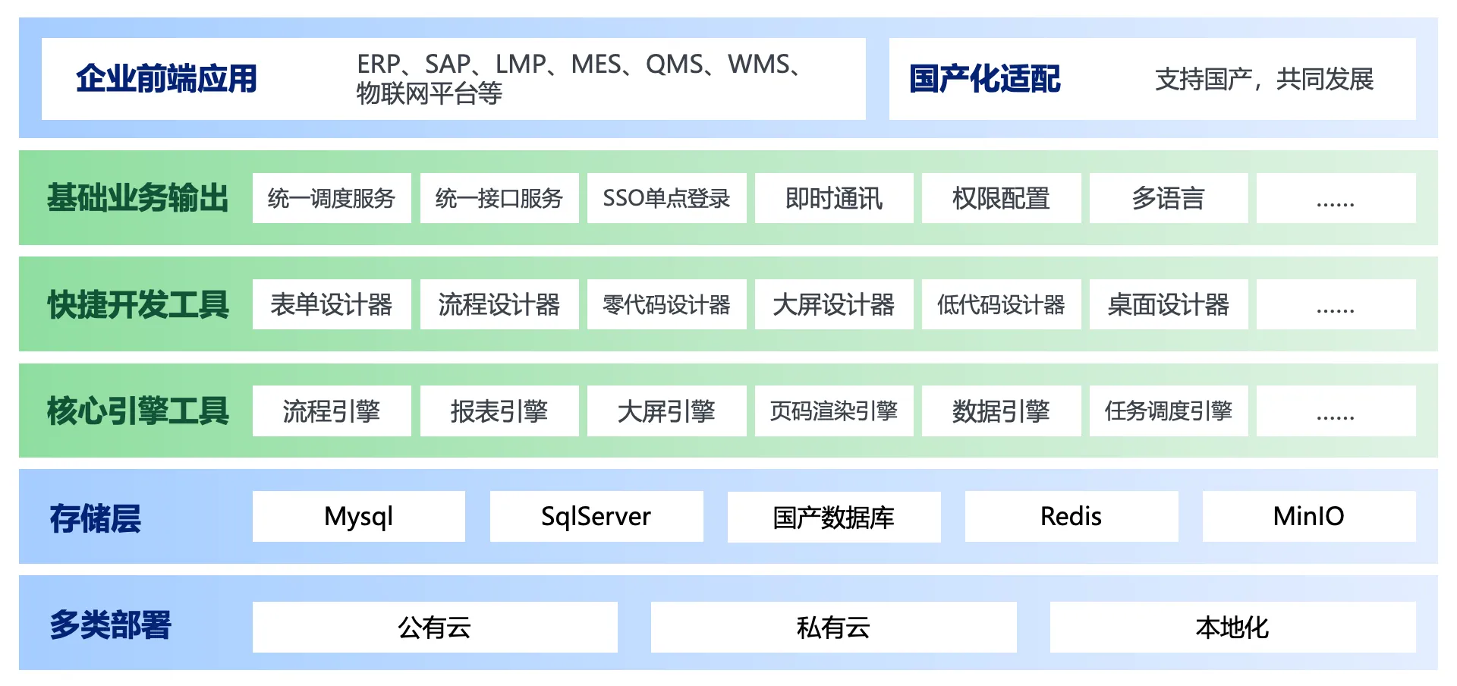This screenshot has height=686, width=1457.
Task: Click the 统一调度服务 box
Action: pos(332,198)
